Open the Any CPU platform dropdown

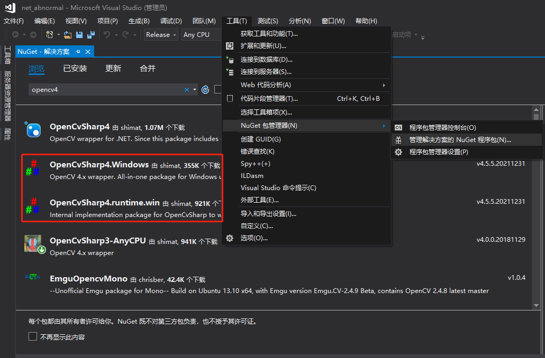(201, 35)
